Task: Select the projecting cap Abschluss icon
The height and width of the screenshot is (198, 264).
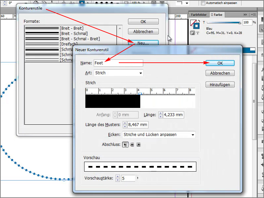Action: point(138,145)
